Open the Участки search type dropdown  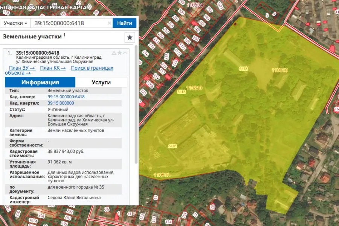click(15, 23)
